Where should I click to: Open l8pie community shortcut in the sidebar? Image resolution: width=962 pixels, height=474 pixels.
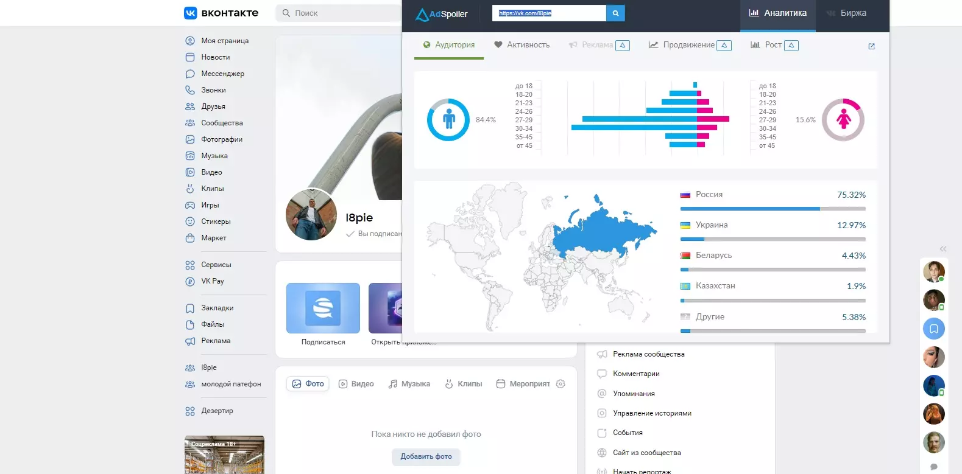(209, 368)
